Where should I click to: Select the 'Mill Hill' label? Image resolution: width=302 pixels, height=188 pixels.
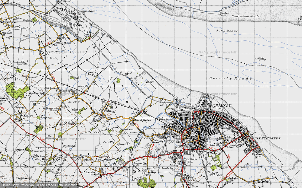pyautogui.click(x=7, y=33)
